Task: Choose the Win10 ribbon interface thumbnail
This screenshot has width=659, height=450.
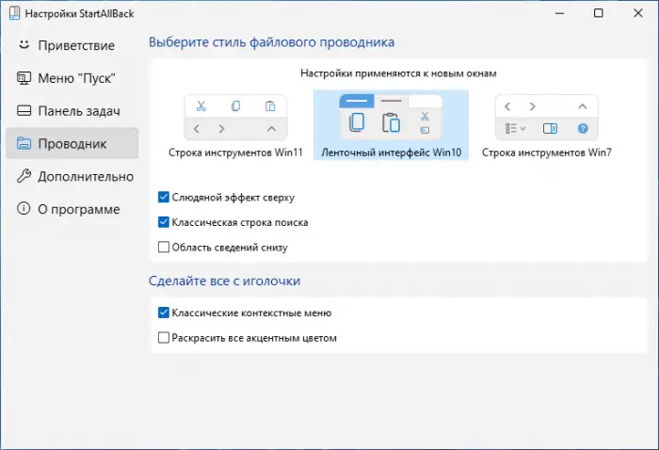Action: point(391,118)
